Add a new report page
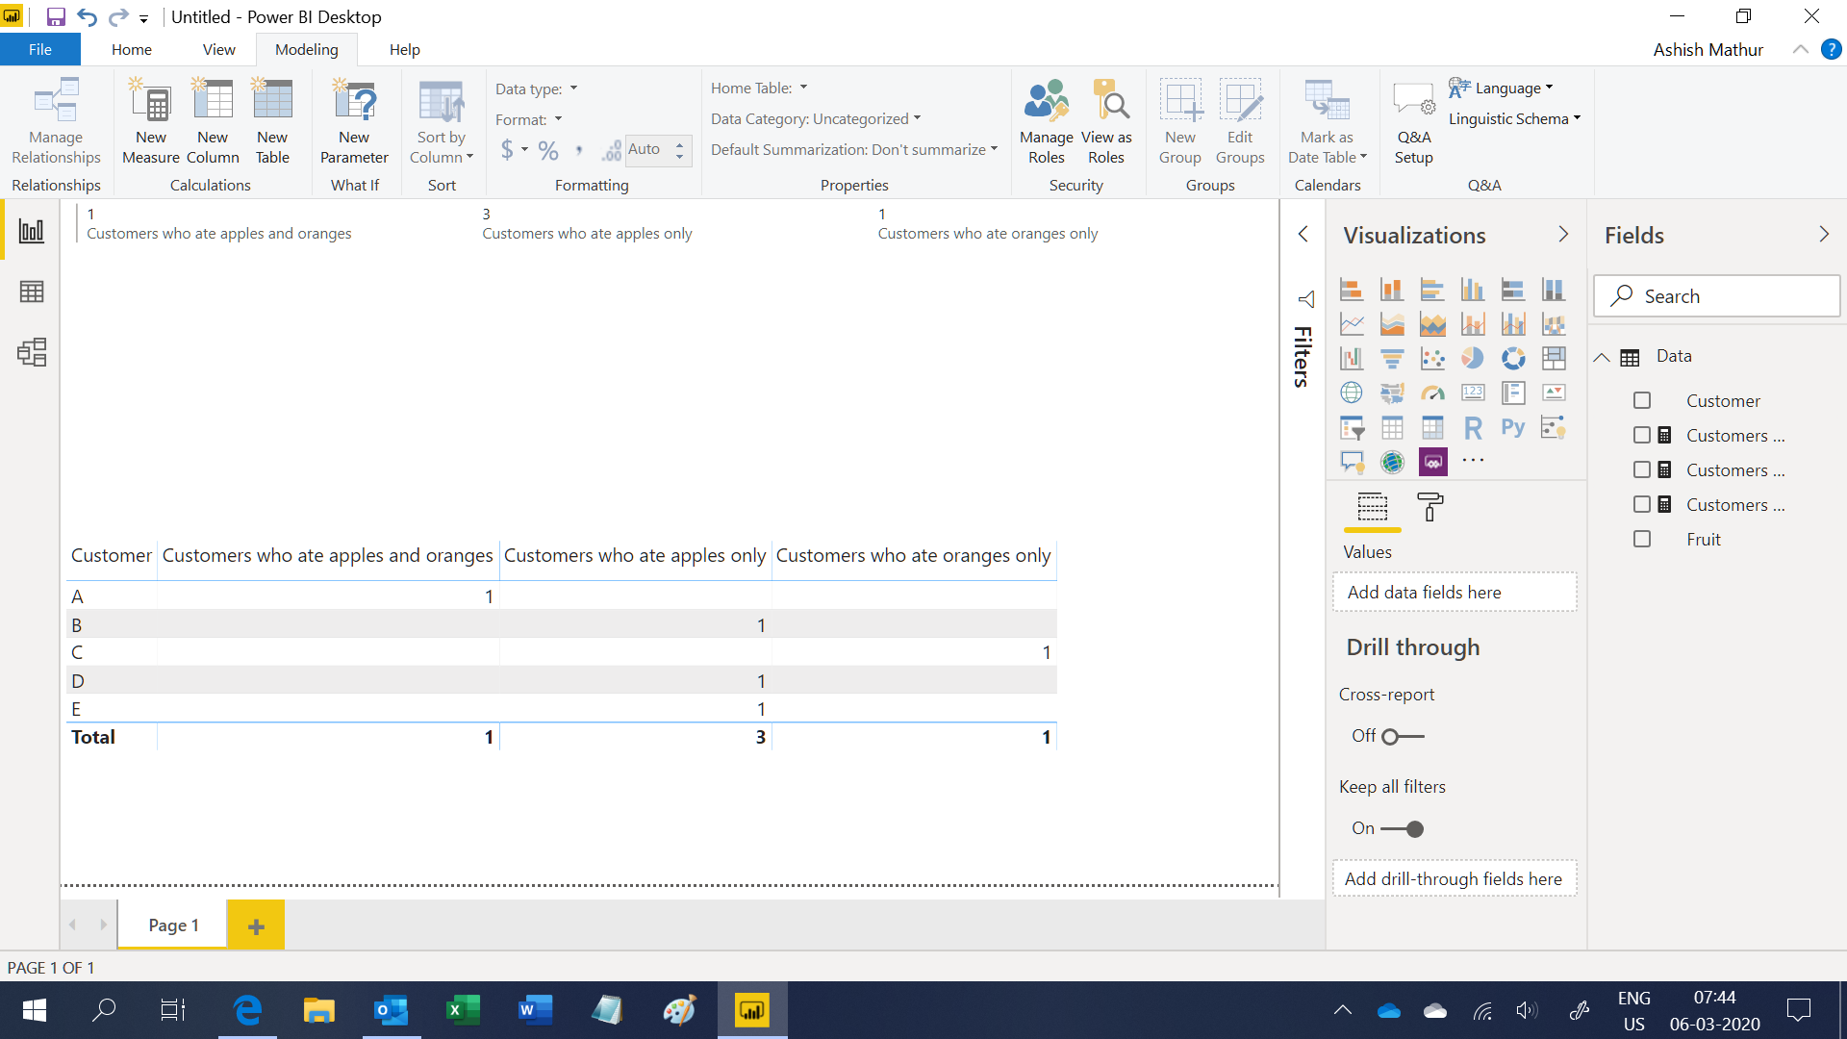The width and height of the screenshot is (1847, 1039). (256, 925)
